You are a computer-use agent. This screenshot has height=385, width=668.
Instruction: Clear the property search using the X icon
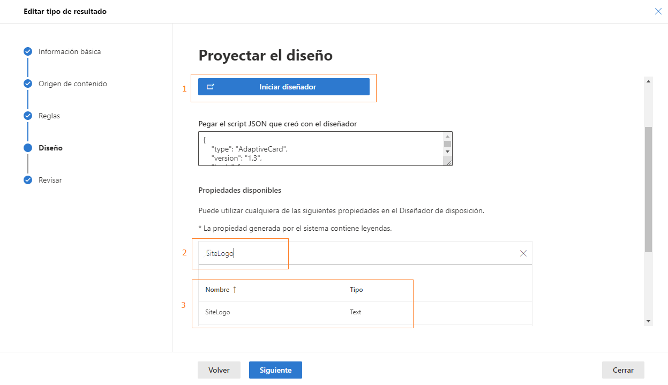(523, 253)
